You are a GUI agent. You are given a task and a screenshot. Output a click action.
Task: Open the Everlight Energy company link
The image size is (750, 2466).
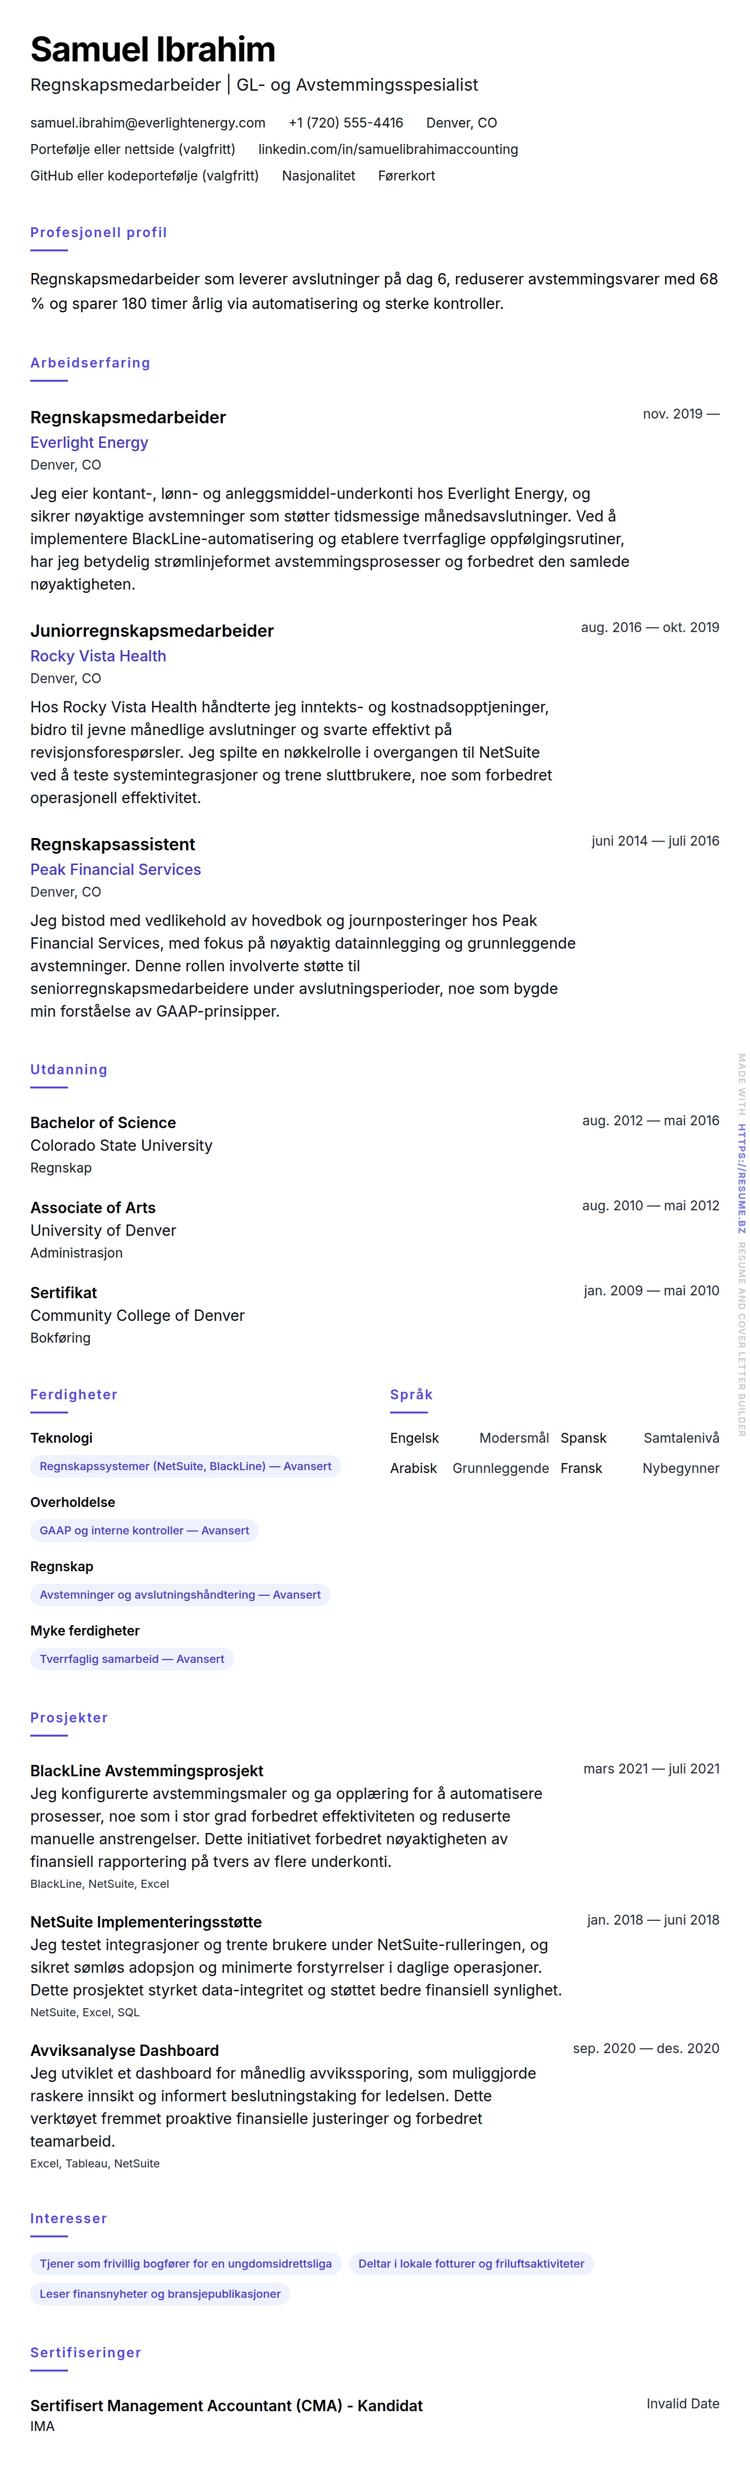coord(89,442)
